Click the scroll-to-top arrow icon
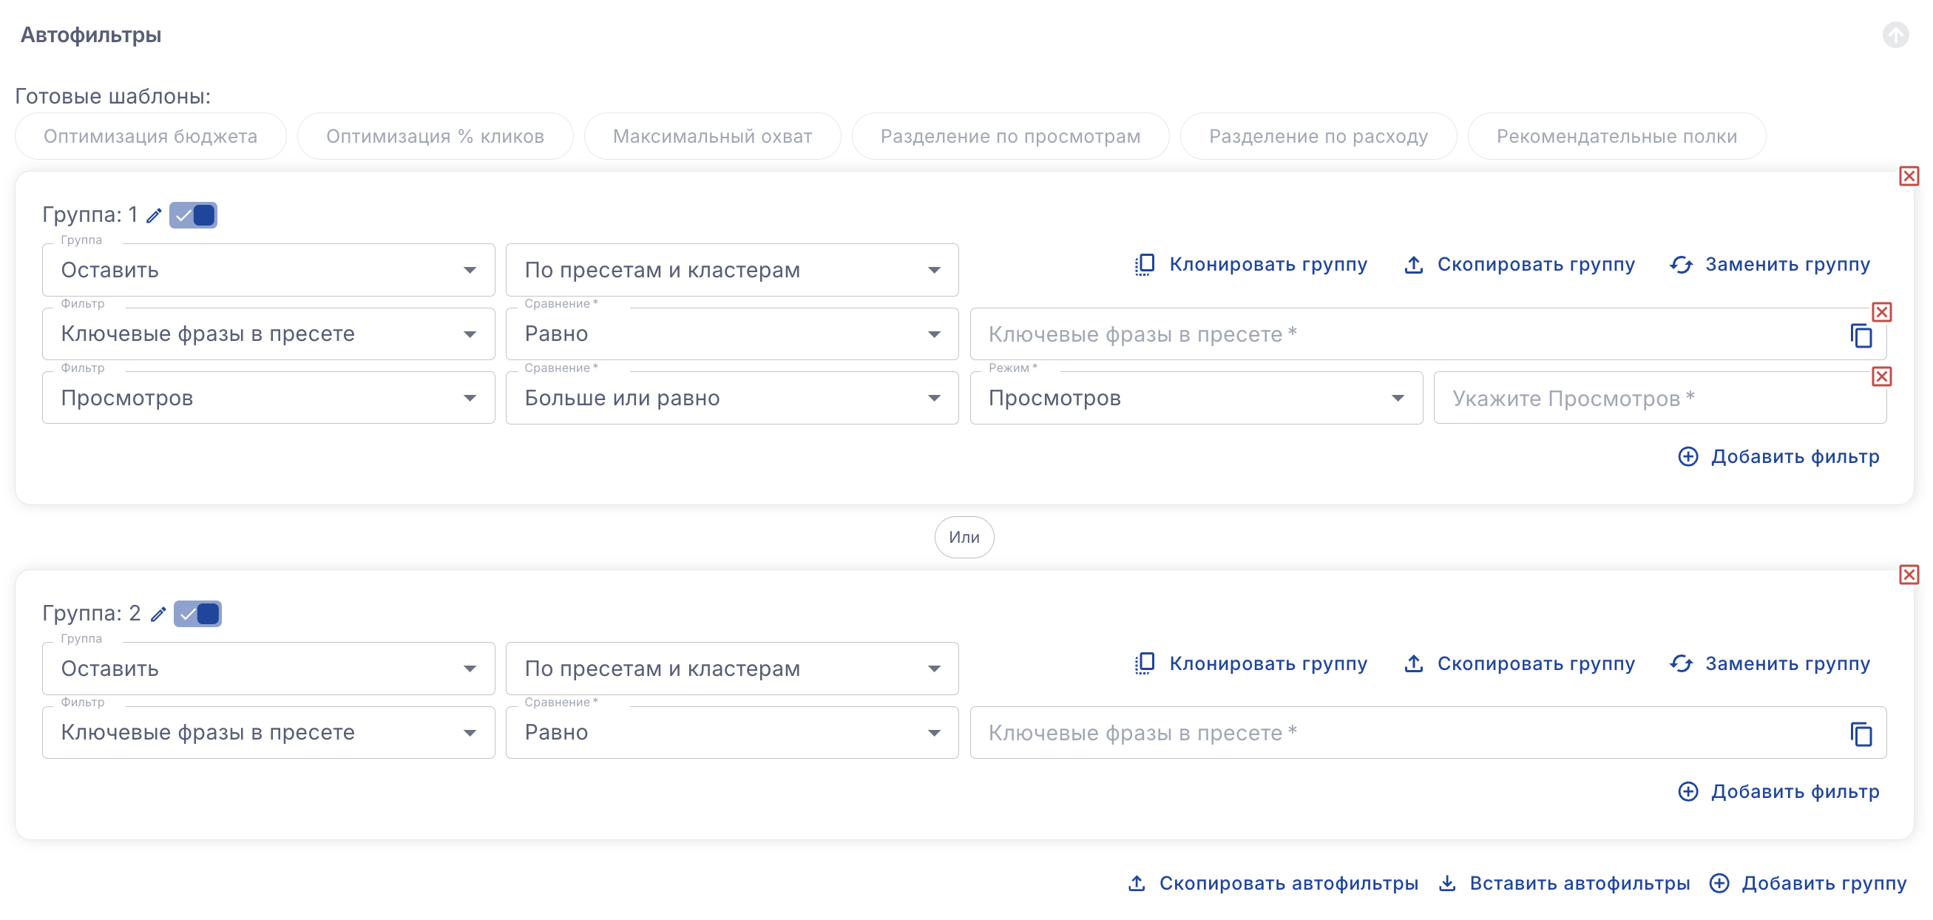This screenshot has width=1933, height=920. tap(1895, 35)
